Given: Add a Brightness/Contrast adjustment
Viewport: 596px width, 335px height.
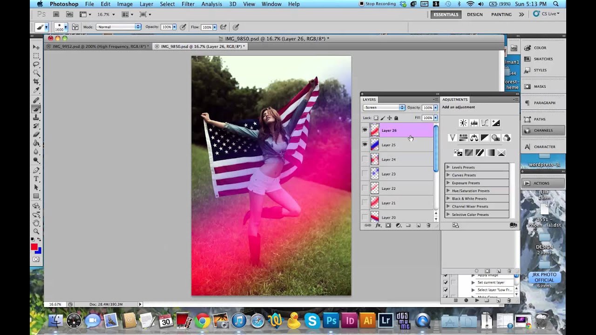Looking at the screenshot, I should click(x=463, y=123).
